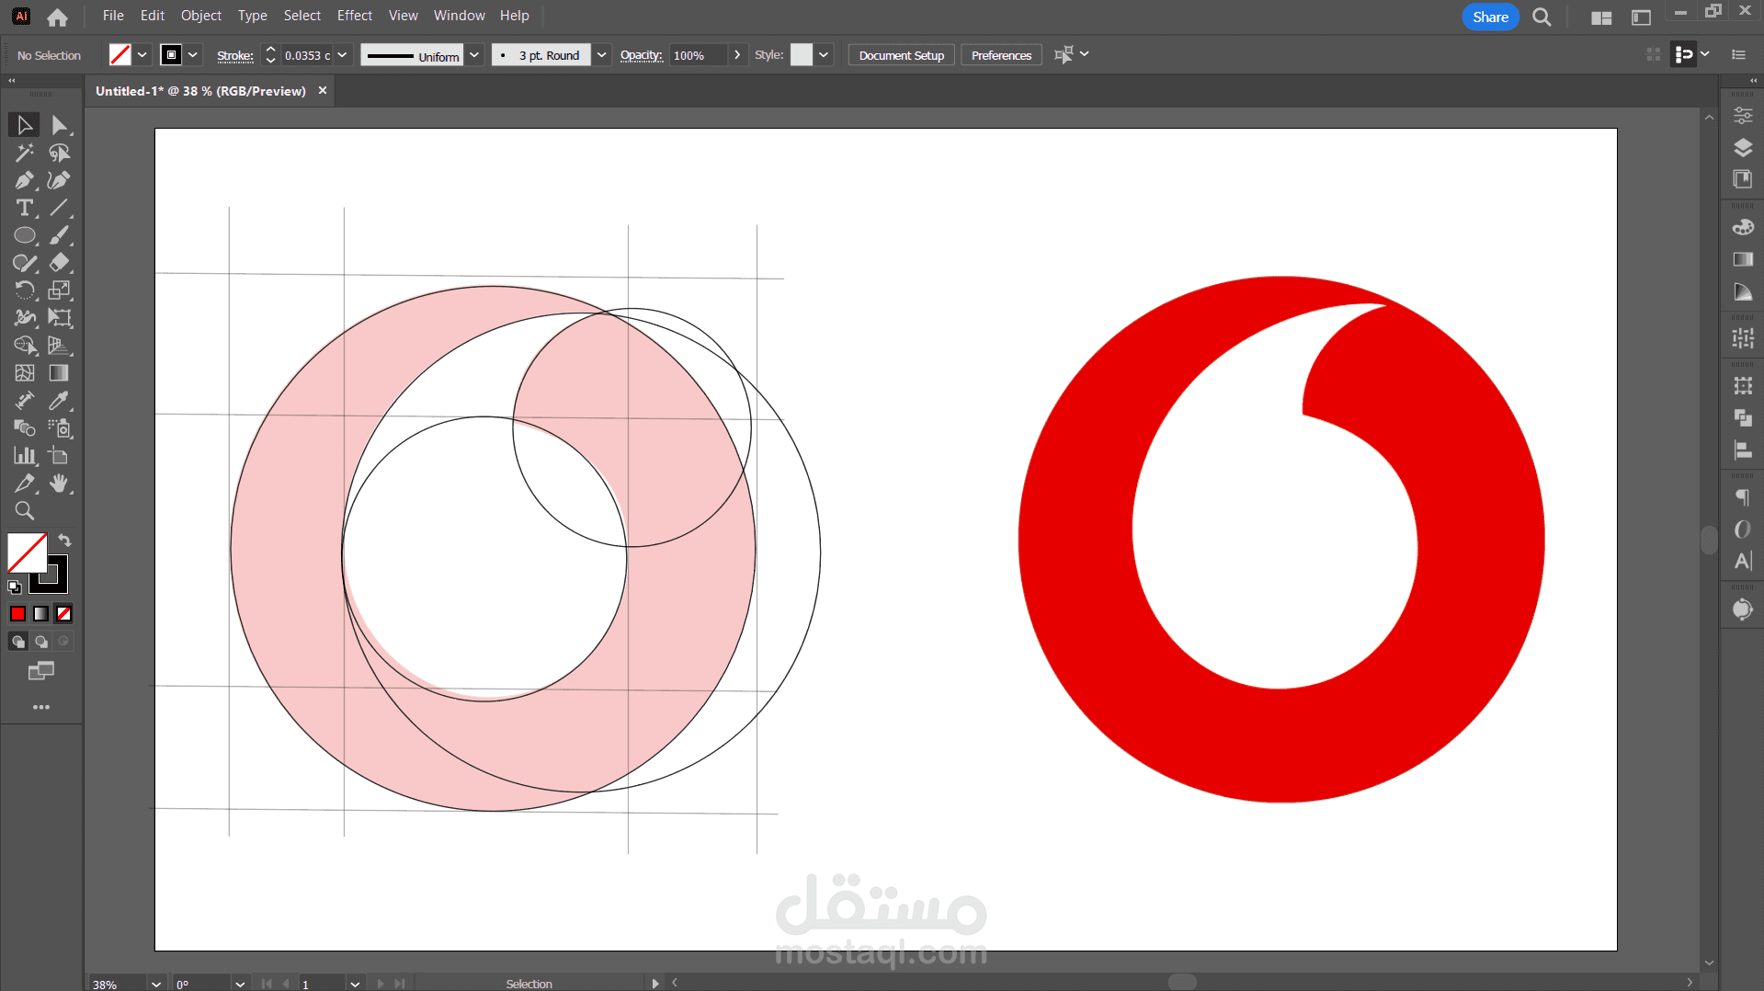
Task: Select the Free Transform tool
Action: (60, 318)
